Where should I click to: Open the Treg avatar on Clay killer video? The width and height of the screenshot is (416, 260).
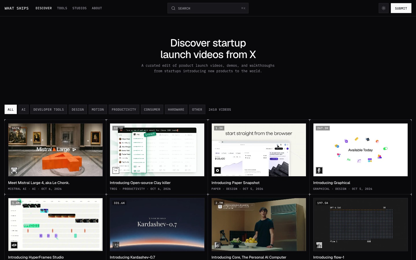click(116, 170)
